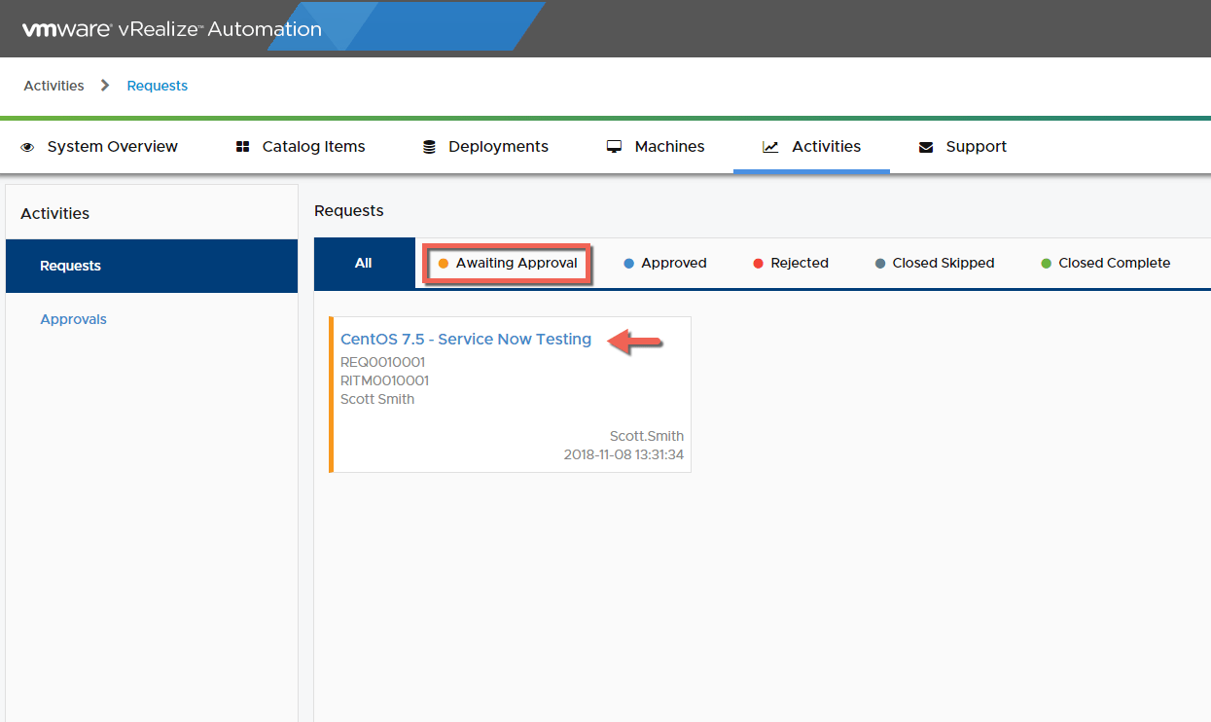The image size is (1211, 722).
Task: Show only Rejected requests
Action: [791, 263]
